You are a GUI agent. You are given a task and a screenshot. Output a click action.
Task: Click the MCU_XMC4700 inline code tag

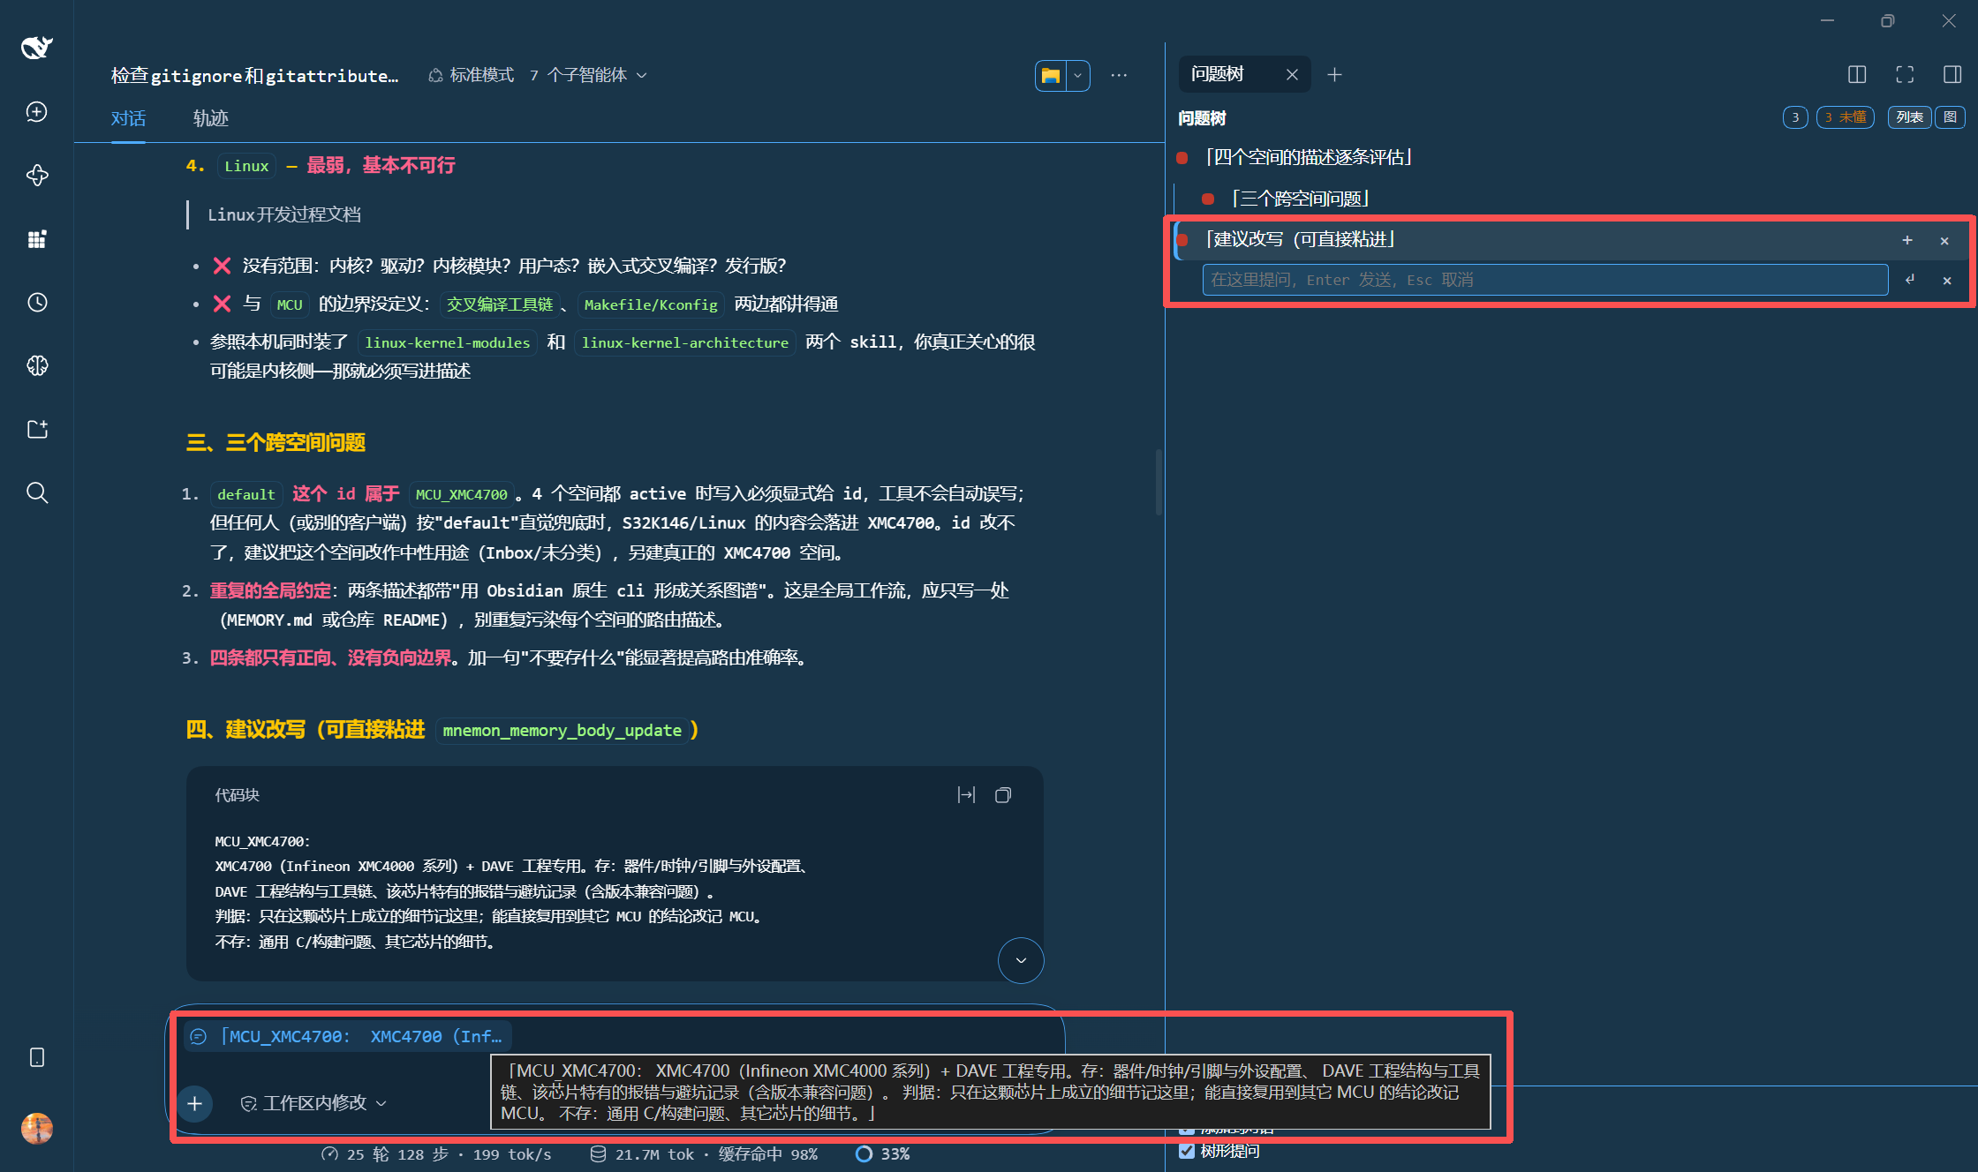pyautogui.click(x=462, y=494)
